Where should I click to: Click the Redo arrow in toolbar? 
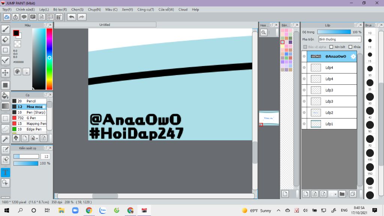pos(82,17)
